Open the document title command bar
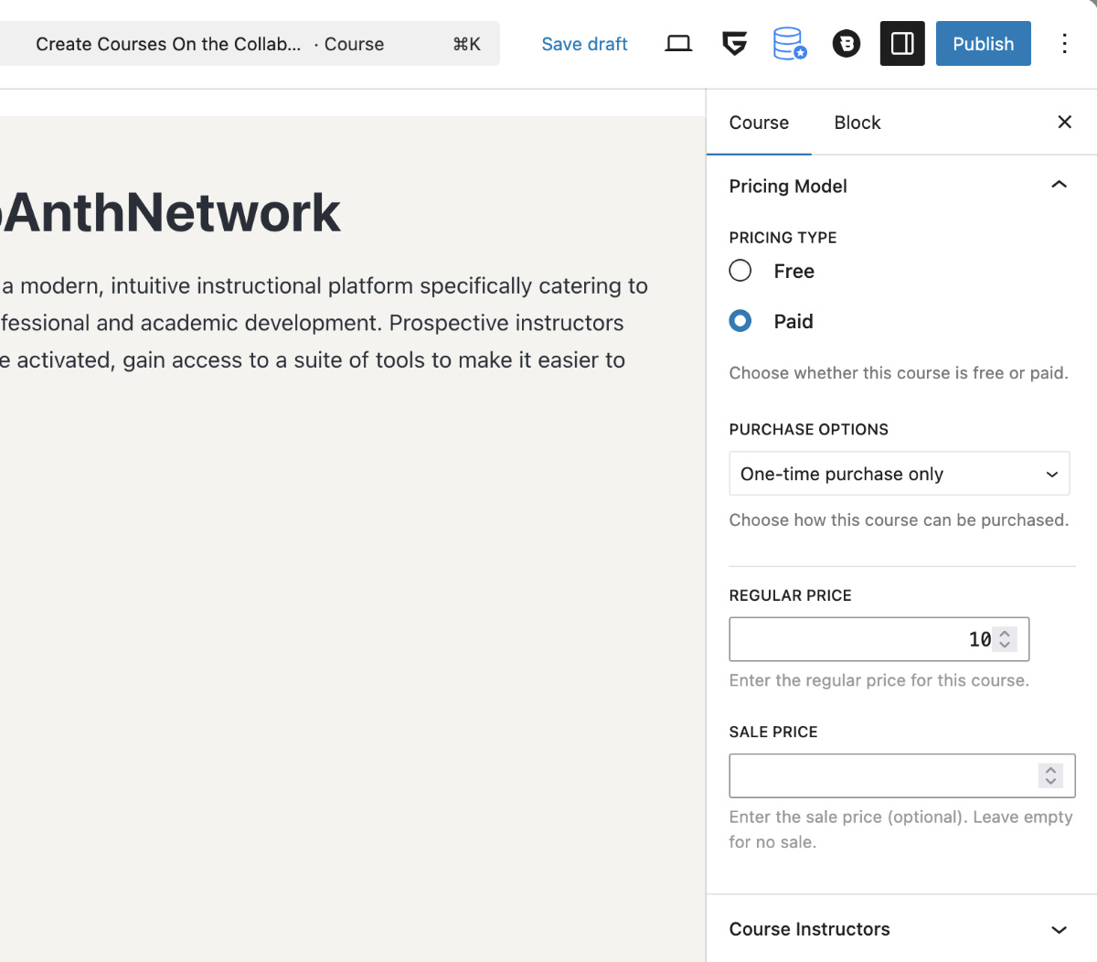This screenshot has height=962, width=1097. click(249, 44)
